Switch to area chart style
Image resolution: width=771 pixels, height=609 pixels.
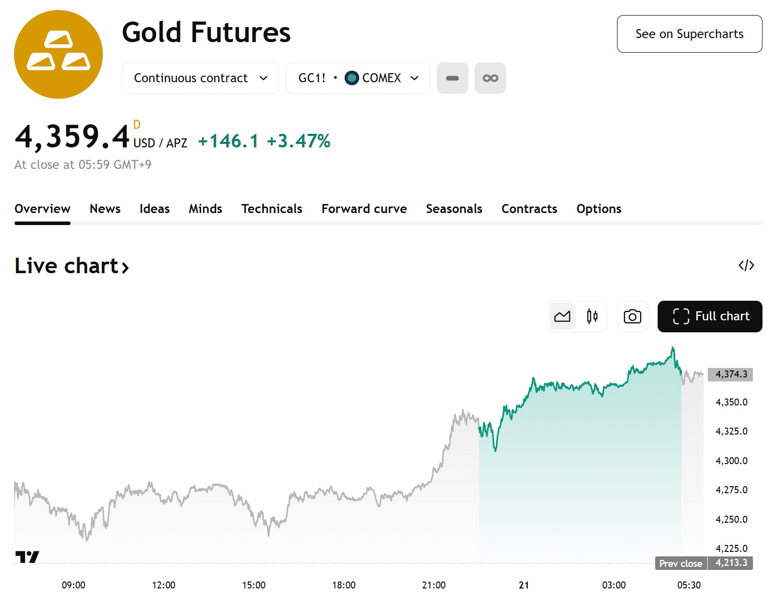562,316
